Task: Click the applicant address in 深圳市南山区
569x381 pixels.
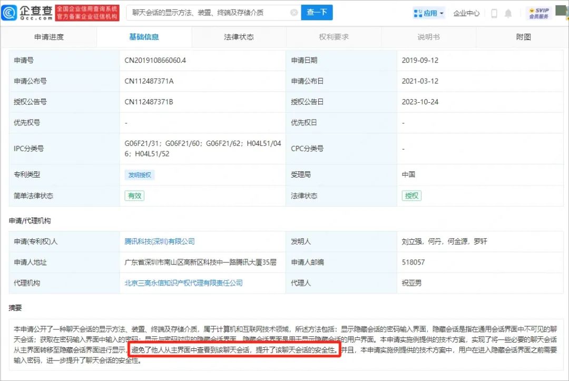Action: click(x=200, y=262)
